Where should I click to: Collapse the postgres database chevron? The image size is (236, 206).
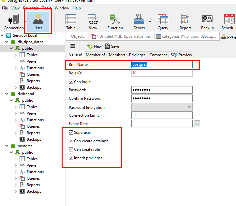(x=7, y=146)
